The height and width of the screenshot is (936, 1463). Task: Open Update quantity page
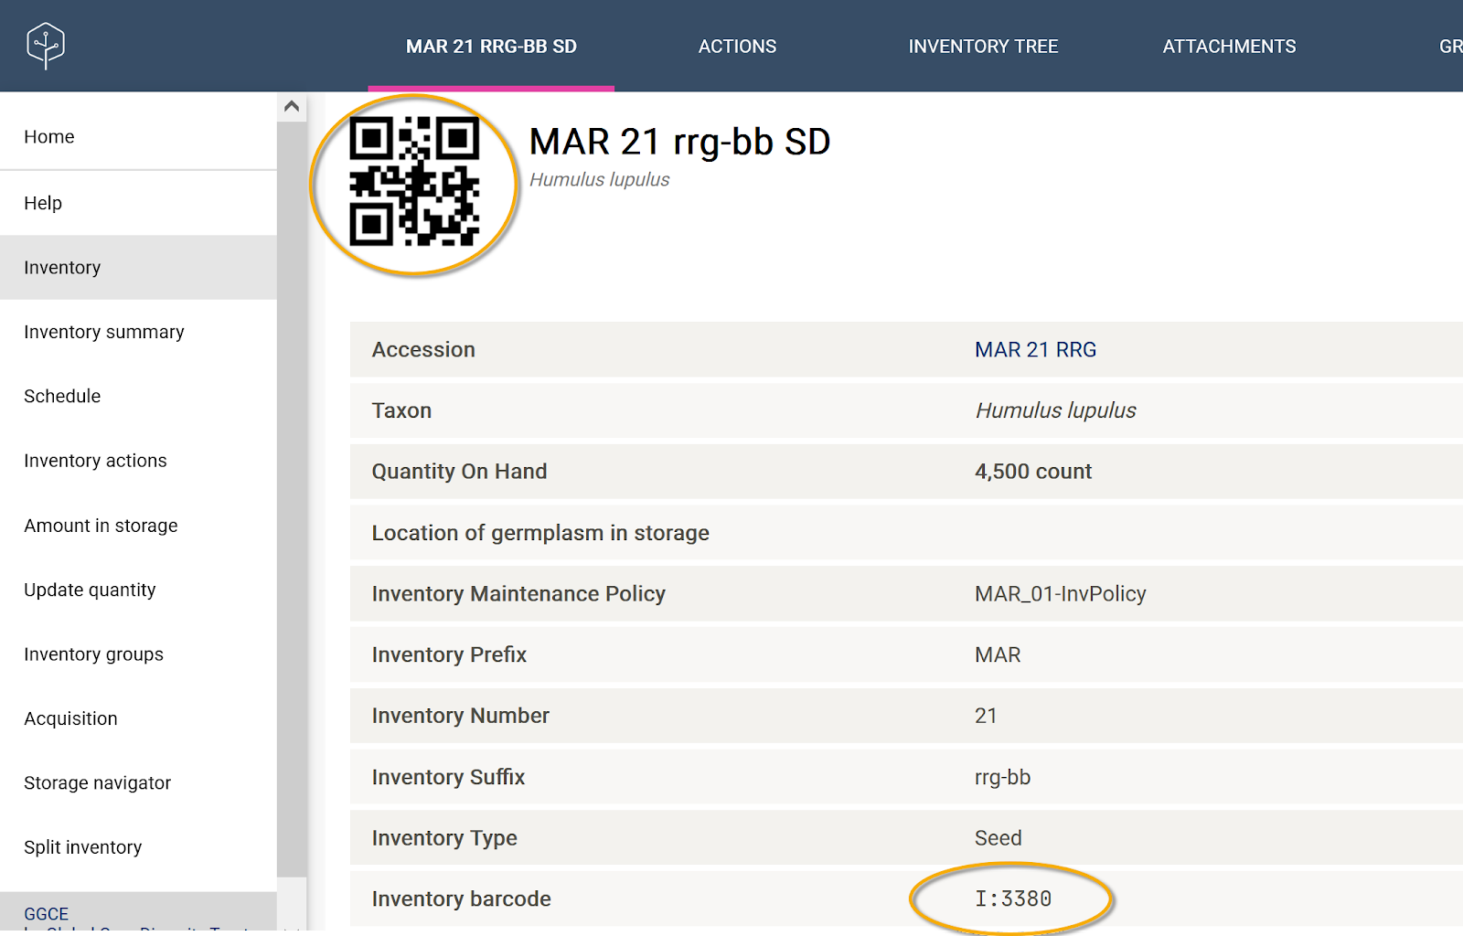pos(138,590)
